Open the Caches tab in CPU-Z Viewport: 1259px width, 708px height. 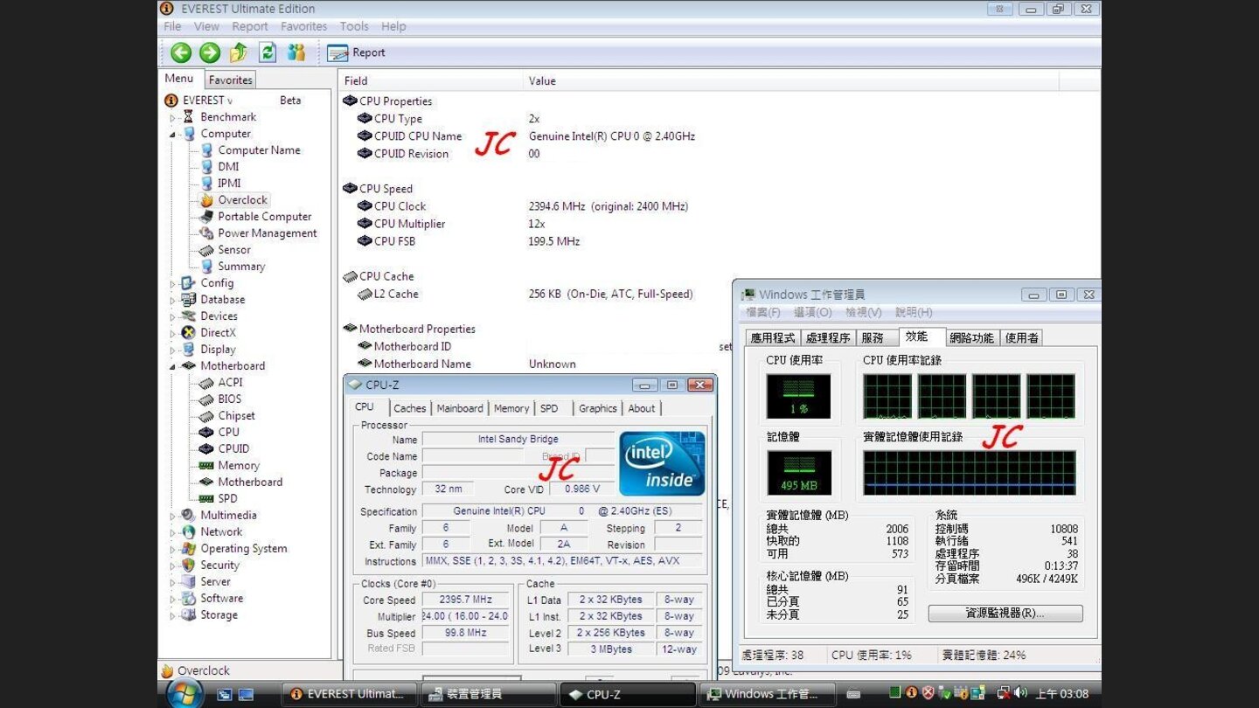tap(409, 408)
